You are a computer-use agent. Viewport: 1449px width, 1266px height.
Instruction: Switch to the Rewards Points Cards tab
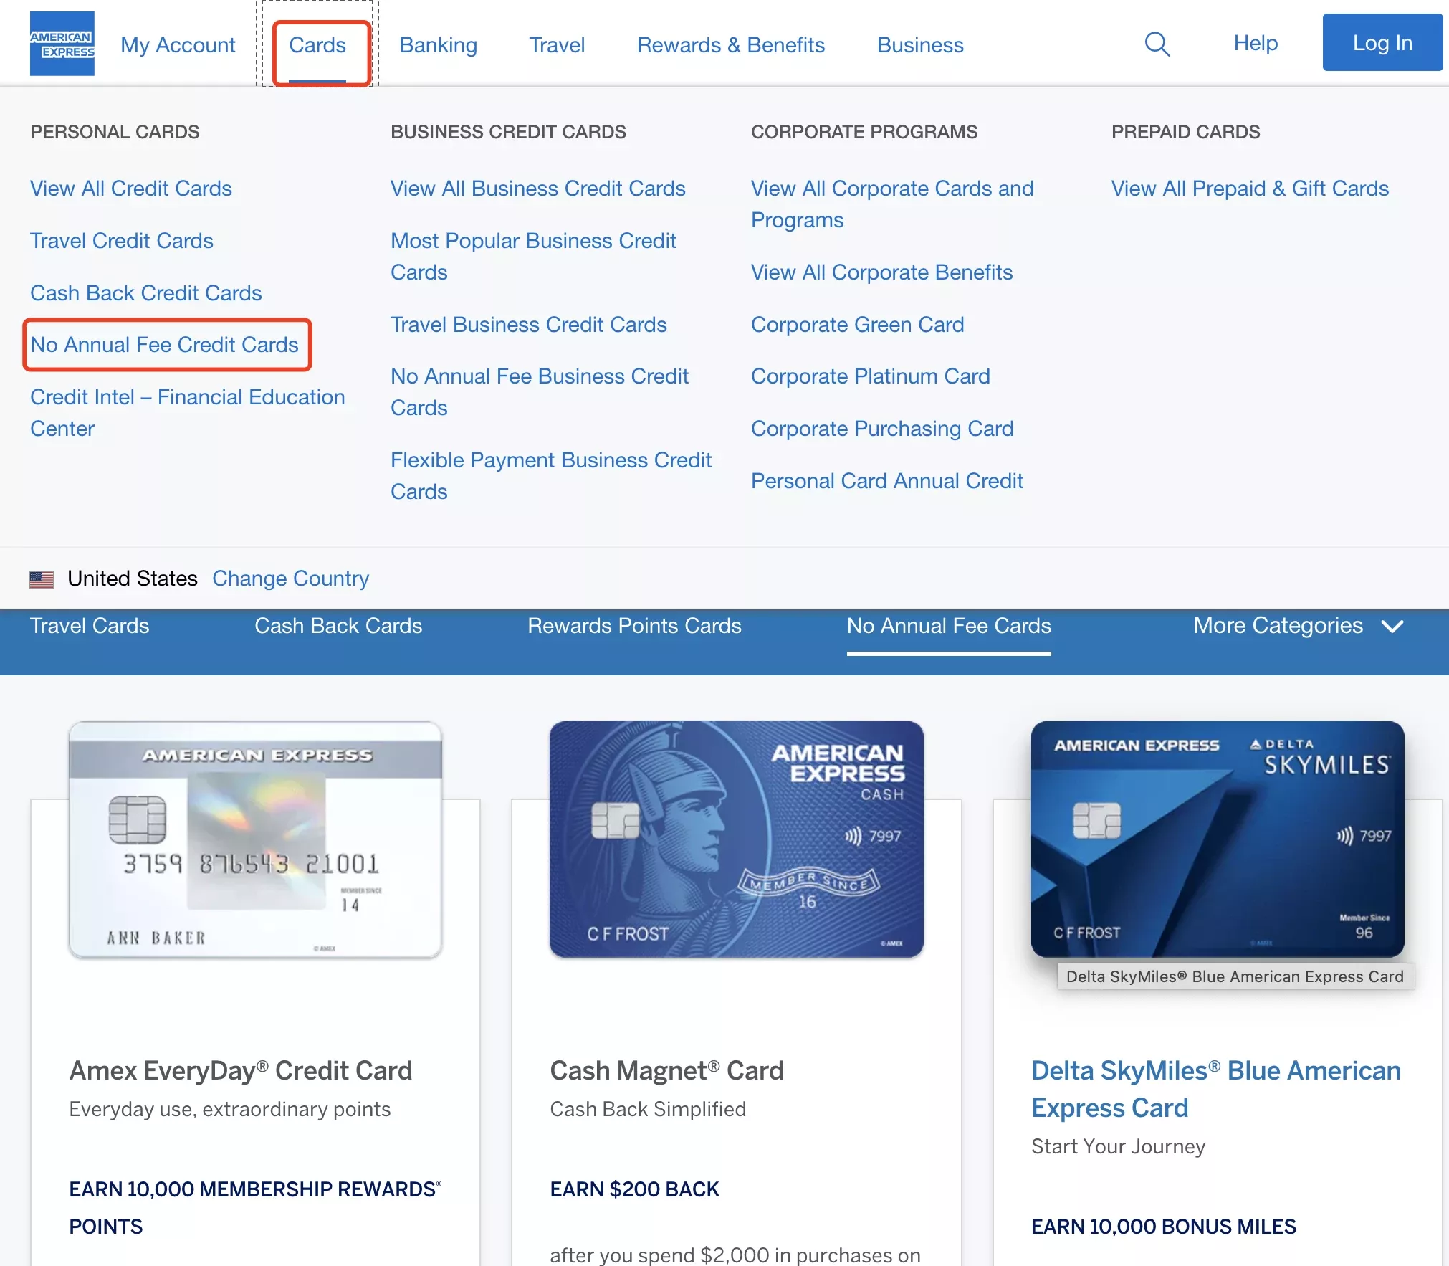[634, 626]
